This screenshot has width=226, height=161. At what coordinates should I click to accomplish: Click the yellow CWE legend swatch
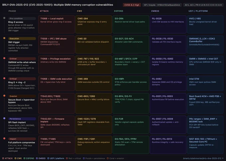pos(15,158)
